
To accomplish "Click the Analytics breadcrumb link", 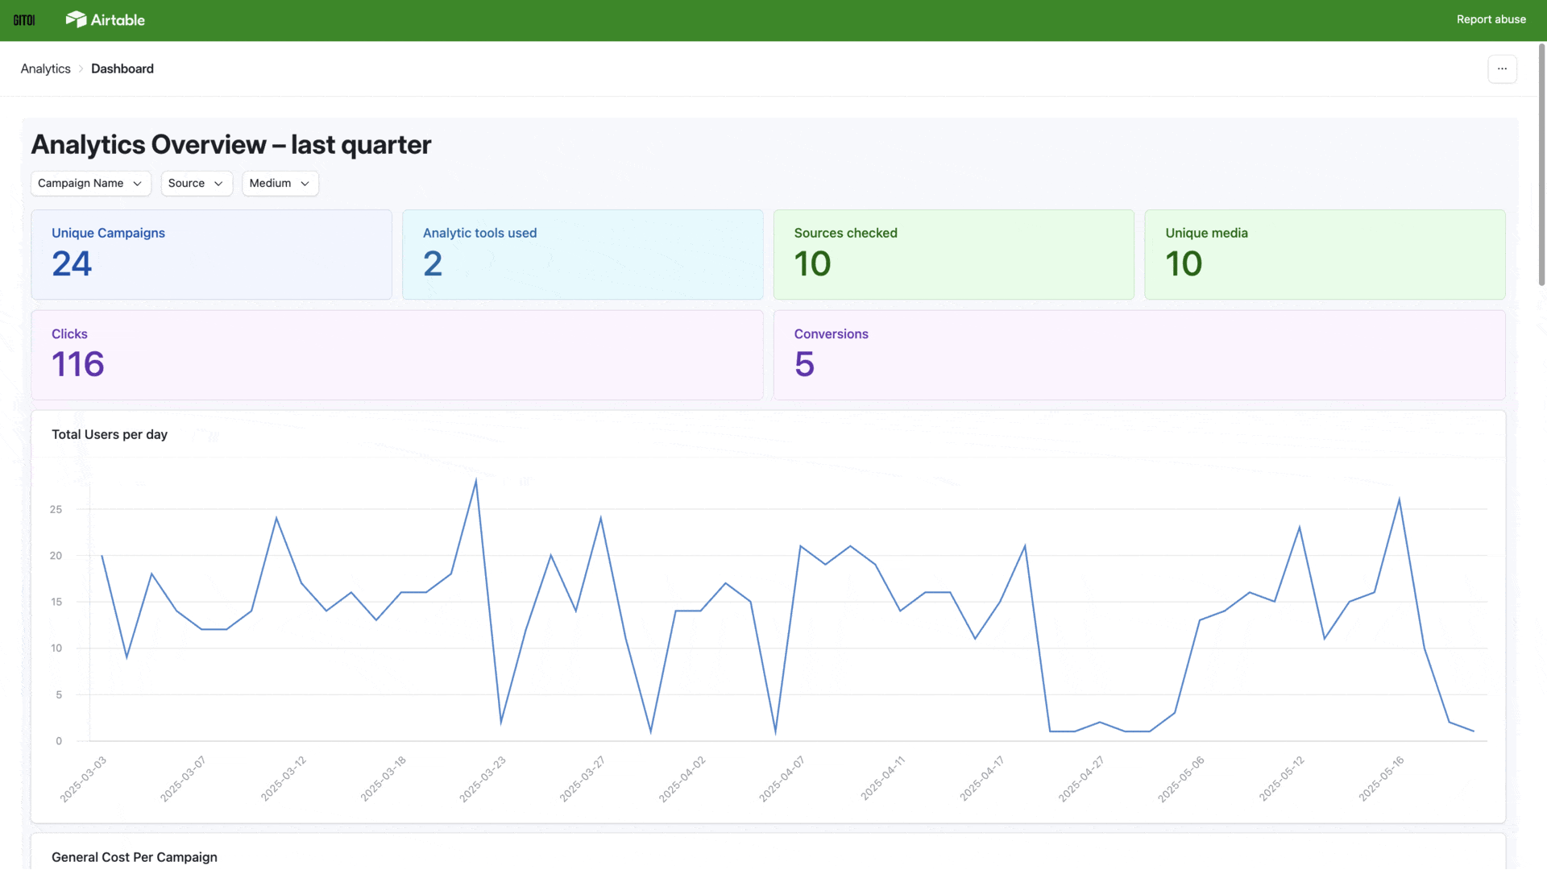I will pyautogui.click(x=45, y=68).
